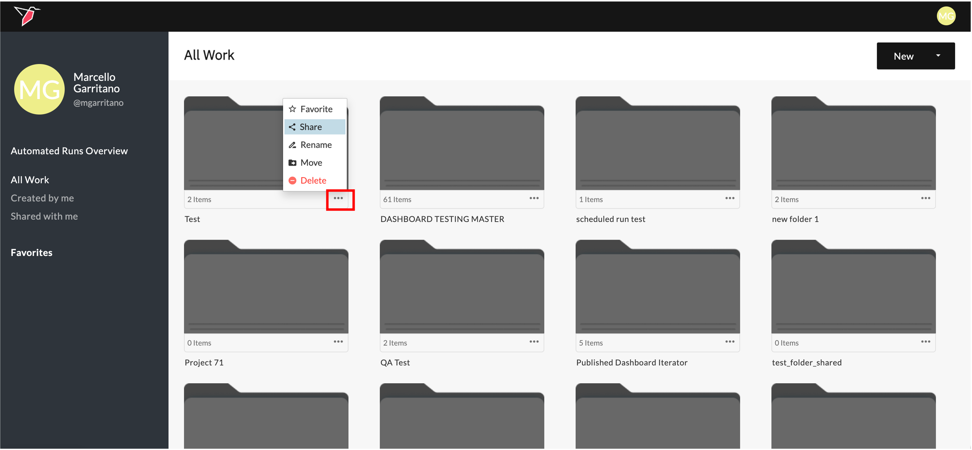The image size is (972, 450).
Task: Filter by Created by me
Action: [42, 198]
